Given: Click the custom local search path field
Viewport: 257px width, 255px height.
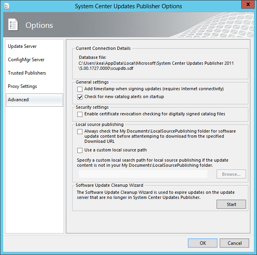Looking at the screenshot, I should click(143, 174).
